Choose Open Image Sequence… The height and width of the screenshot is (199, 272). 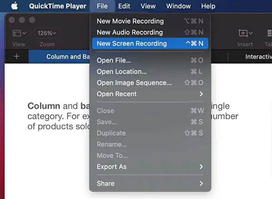coord(150,83)
